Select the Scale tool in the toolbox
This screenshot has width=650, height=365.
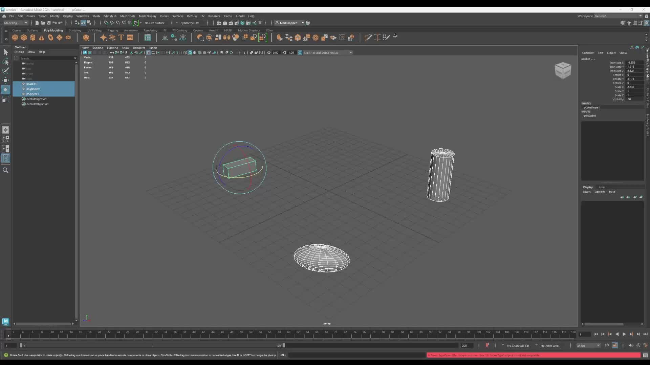coord(6,100)
